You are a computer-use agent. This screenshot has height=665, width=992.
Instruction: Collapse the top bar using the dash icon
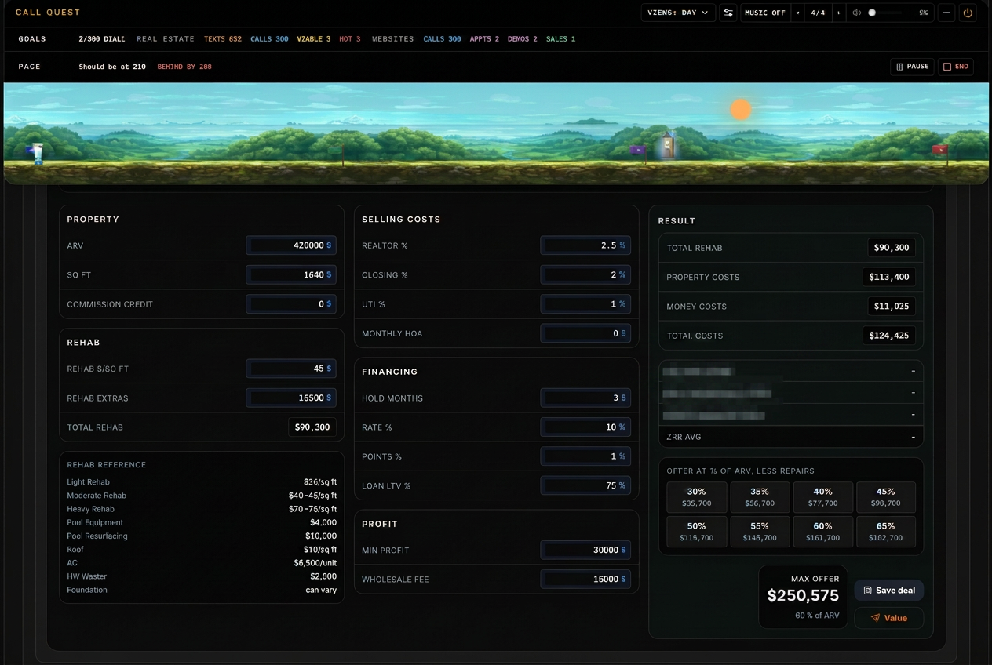pyautogui.click(x=946, y=13)
